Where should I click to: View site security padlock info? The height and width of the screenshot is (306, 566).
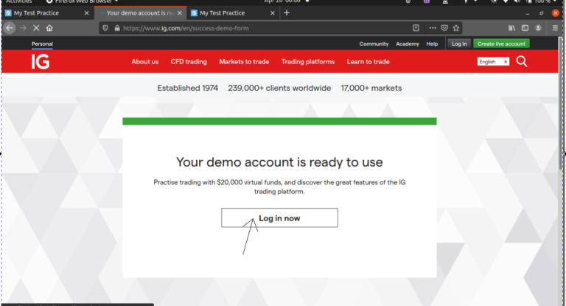(x=117, y=28)
